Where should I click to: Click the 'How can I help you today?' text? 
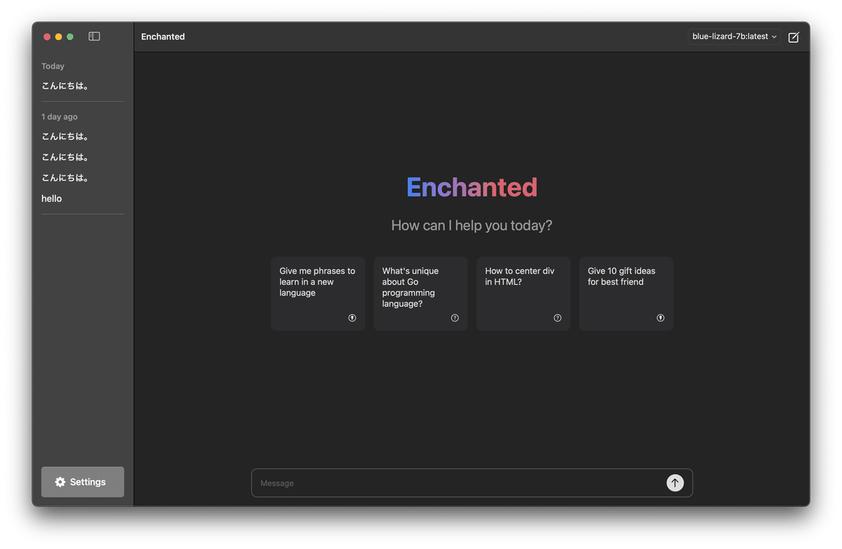472,226
